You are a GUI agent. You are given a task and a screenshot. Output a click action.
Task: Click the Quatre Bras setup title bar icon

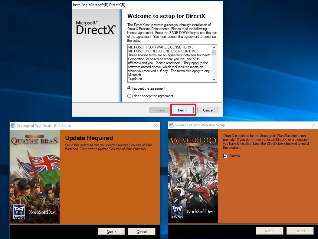pos(13,126)
